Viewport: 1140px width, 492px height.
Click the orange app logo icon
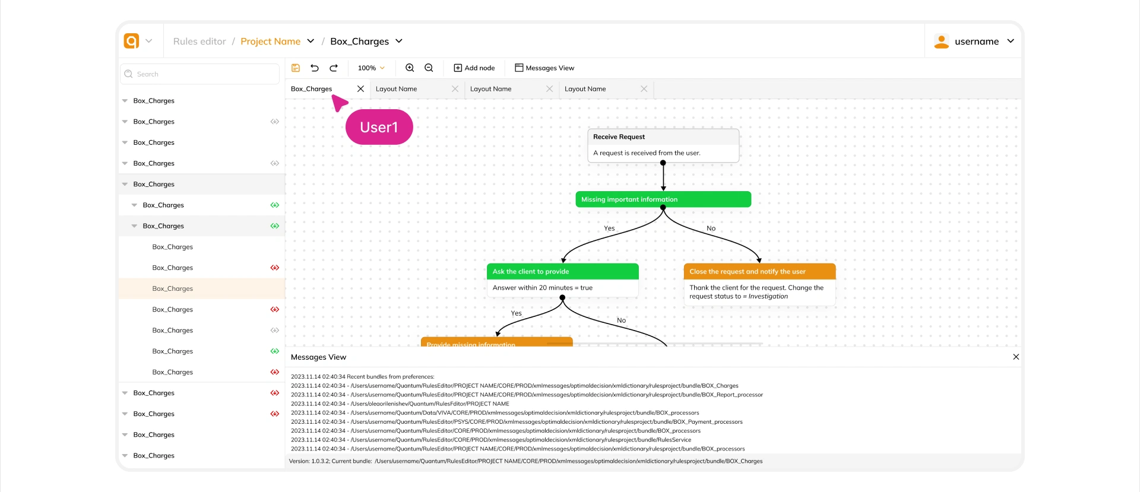131,41
